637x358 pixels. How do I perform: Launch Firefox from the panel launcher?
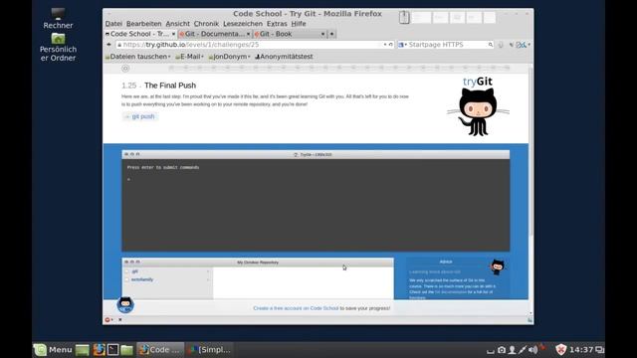99,350
